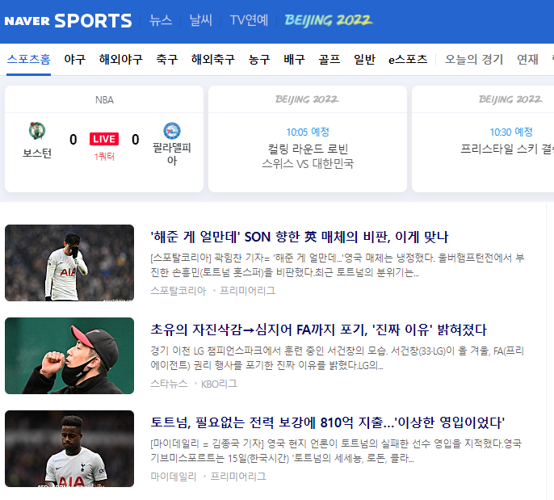Click Philadelphia's score of 0

(136, 140)
